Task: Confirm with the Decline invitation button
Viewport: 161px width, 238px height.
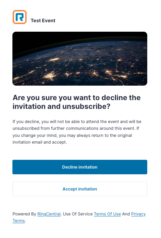Action: click(80, 167)
